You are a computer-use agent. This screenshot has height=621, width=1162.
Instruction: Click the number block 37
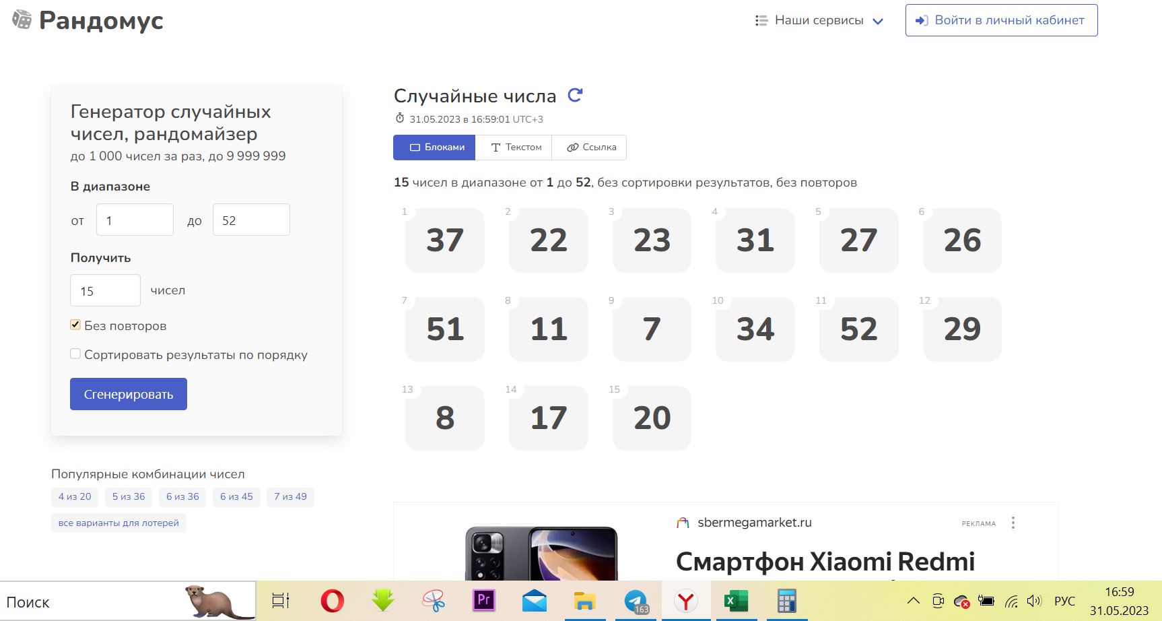click(x=445, y=240)
